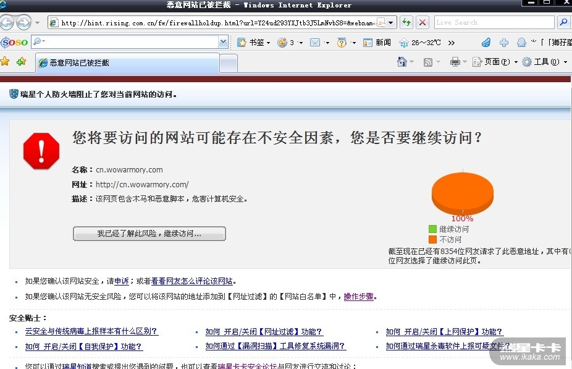Open the 书签 bookmarks menu
572x369 pixels.
point(254,43)
